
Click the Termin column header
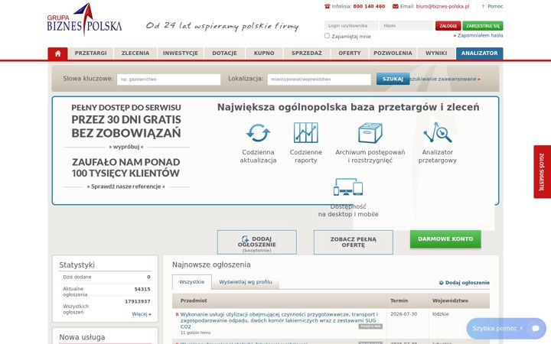tap(399, 301)
